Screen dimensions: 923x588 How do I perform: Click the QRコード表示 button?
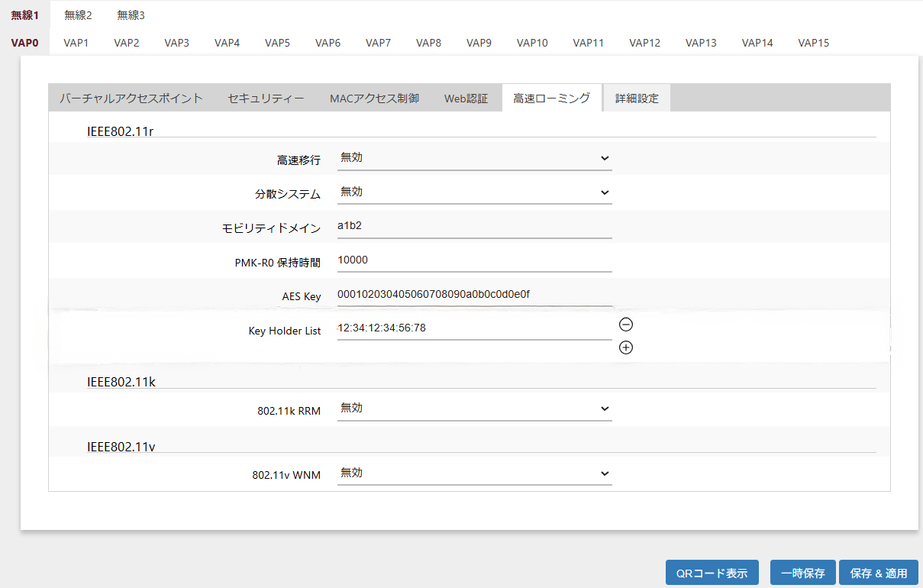(x=712, y=573)
